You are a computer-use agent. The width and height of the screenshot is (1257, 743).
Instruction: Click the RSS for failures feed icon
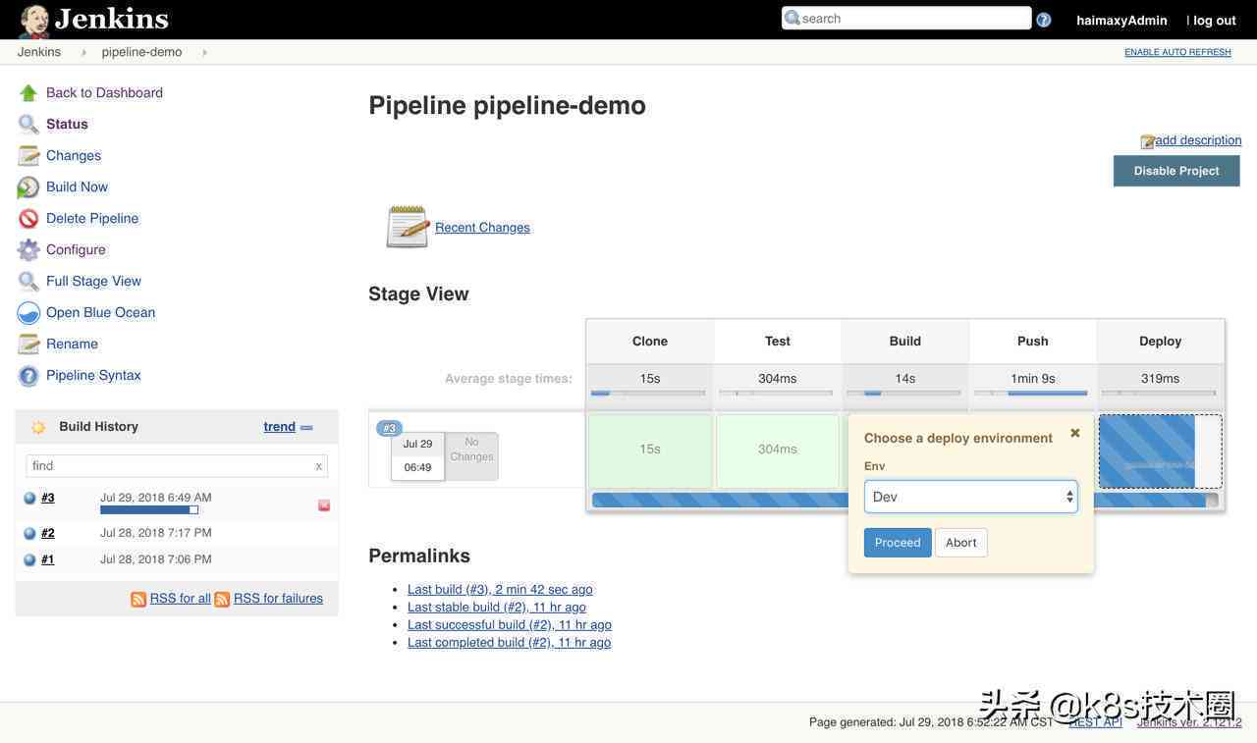[222, 599]
